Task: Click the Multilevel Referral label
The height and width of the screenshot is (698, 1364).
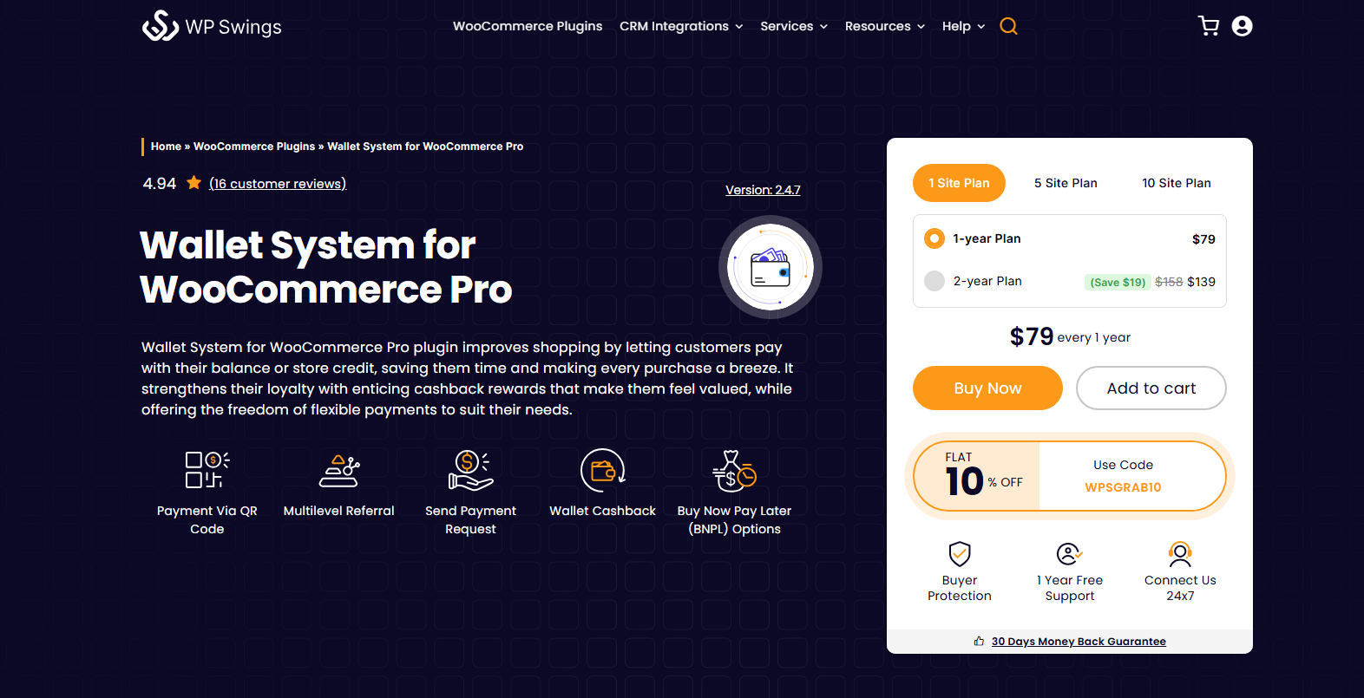Action: point(339,511)
